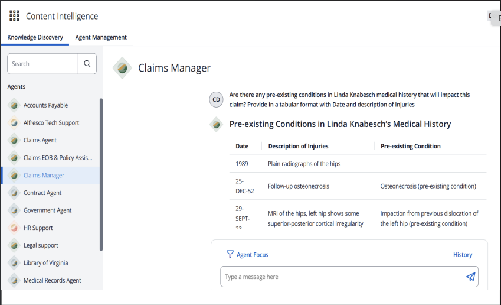Choose the Library of Virginia agent
Screen dimensions: 501x305
pyautogui.click(x=45, y=263)
